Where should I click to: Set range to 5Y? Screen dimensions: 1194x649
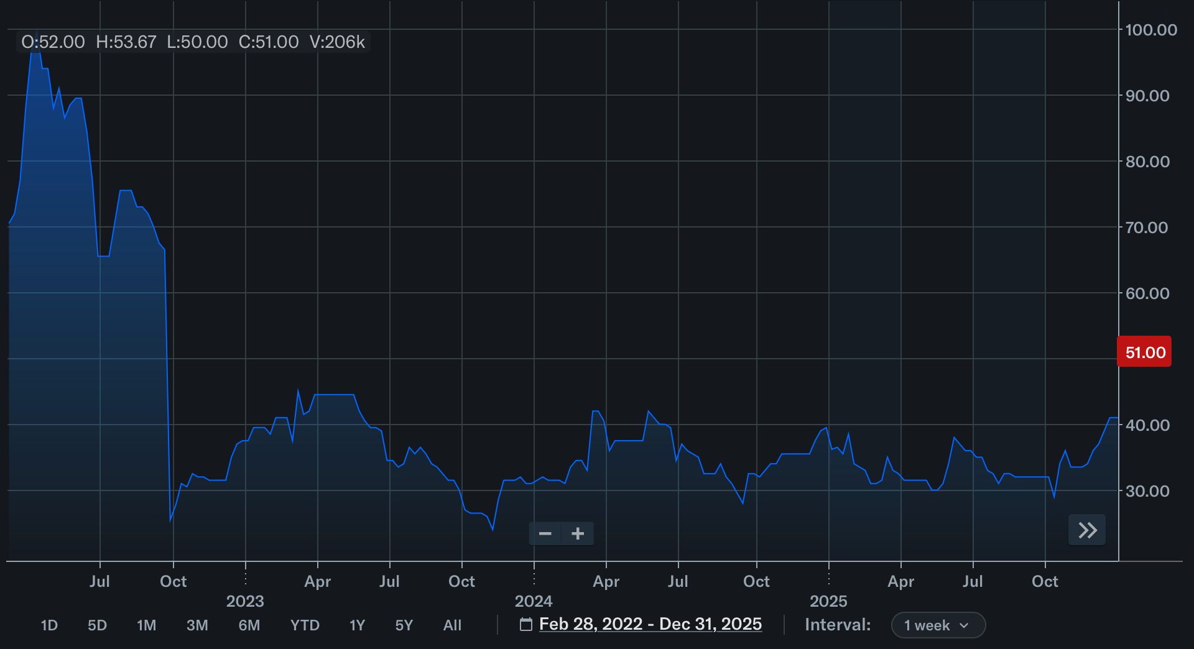coord(404,625)
